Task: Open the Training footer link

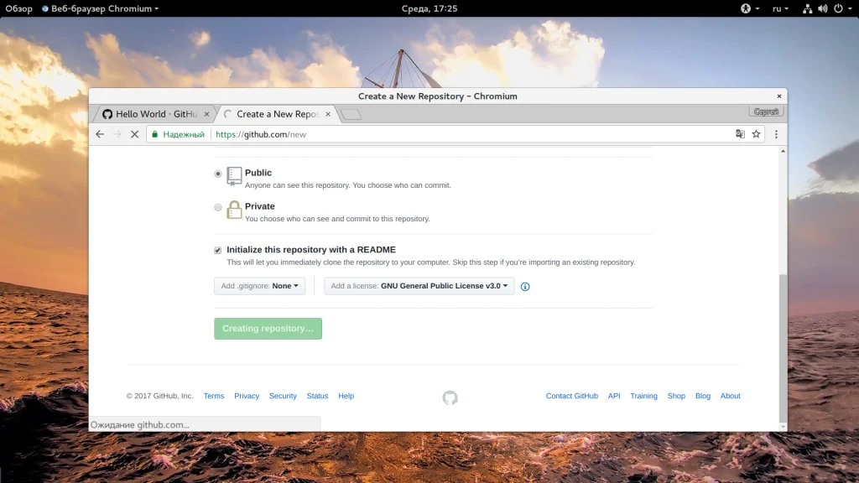Action: [643, 396]
